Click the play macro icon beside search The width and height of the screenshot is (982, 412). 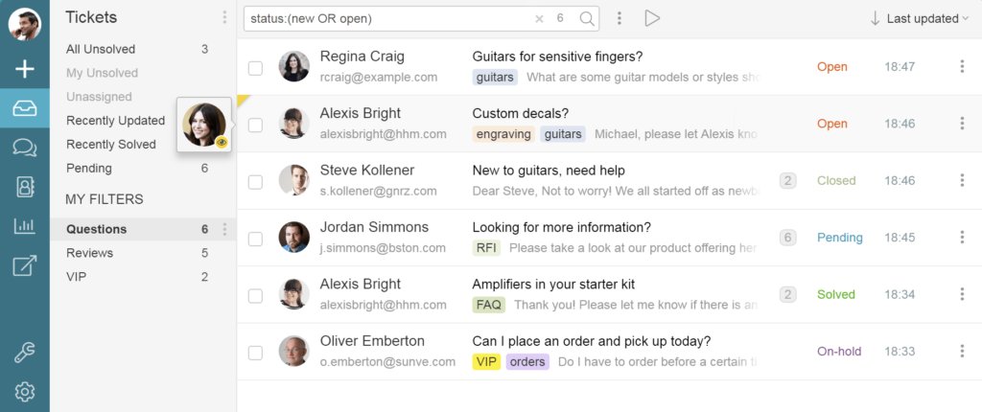point(652,18)
